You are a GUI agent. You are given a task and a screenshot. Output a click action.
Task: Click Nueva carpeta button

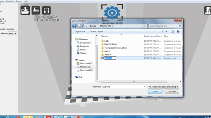pyautogui.click(x=97, y=31)
